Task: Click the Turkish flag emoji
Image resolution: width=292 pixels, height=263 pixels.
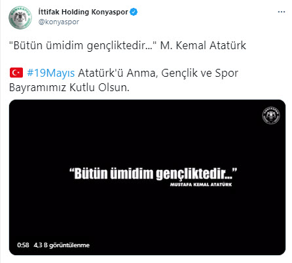Action: [16, 73]
